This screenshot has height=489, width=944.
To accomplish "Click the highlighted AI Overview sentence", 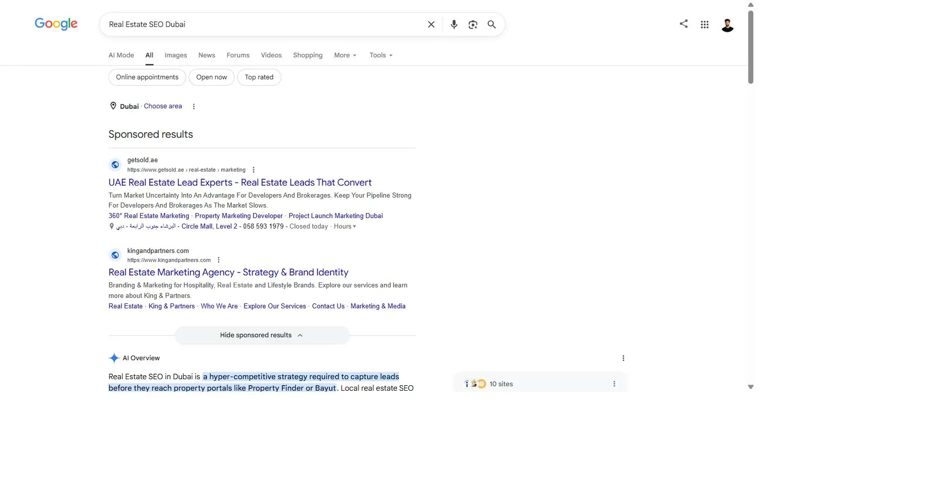I will [x=254, y=382].
